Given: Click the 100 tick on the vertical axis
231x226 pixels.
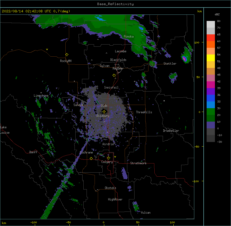Looking at the screenshot, I should click(197, 42).
